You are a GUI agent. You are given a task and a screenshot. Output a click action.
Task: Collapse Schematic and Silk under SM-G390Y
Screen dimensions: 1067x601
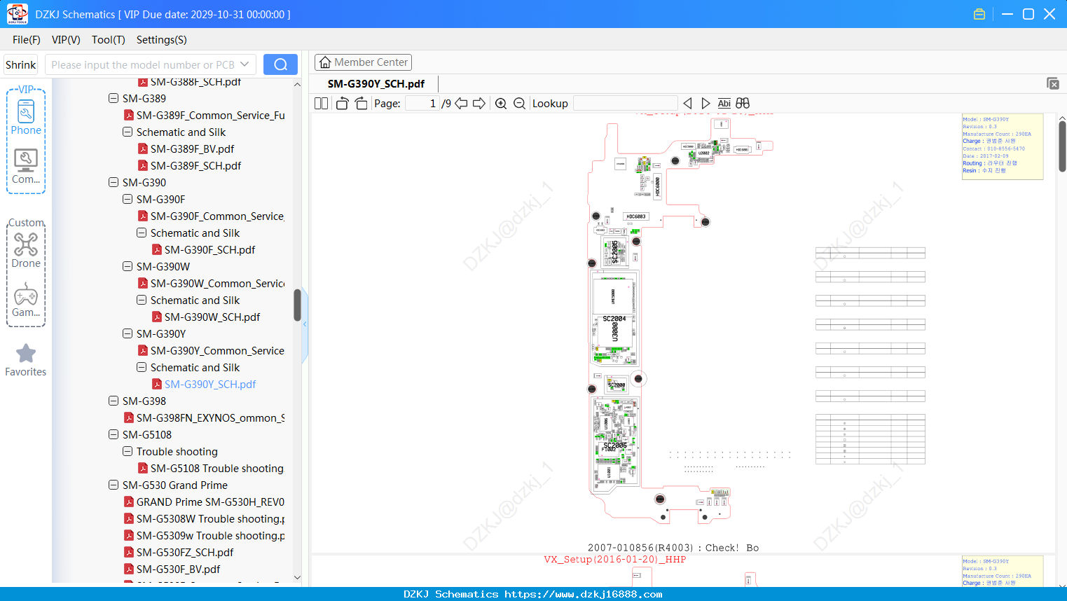pos(142,367)
